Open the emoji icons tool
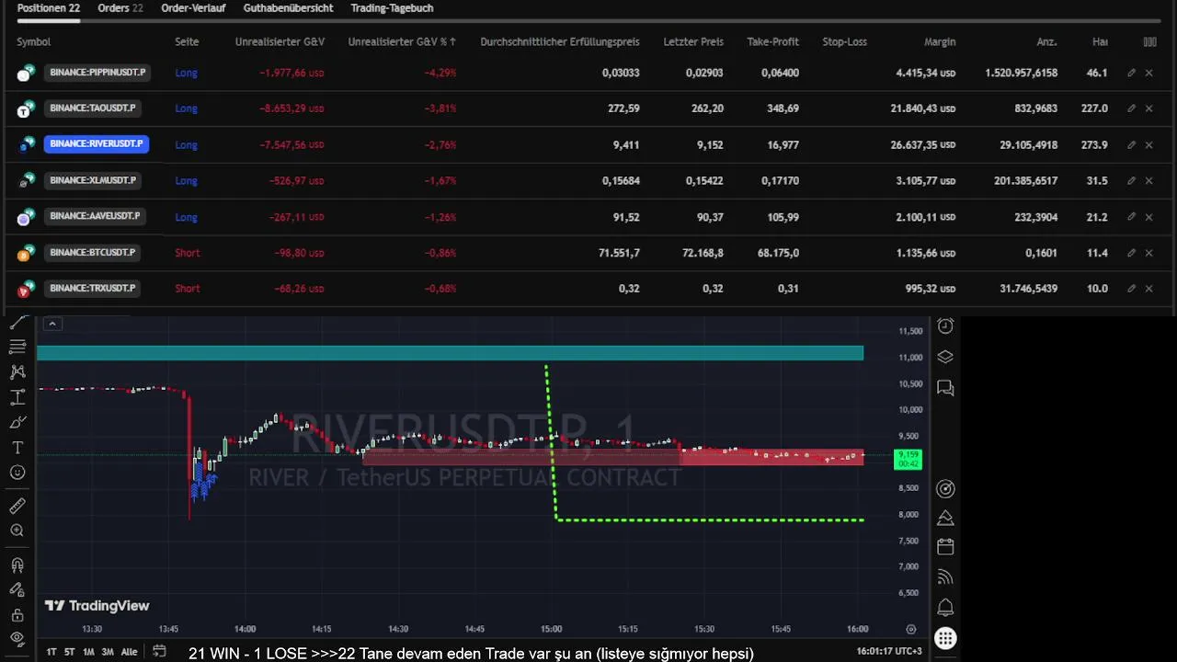 tap(17, 473)
